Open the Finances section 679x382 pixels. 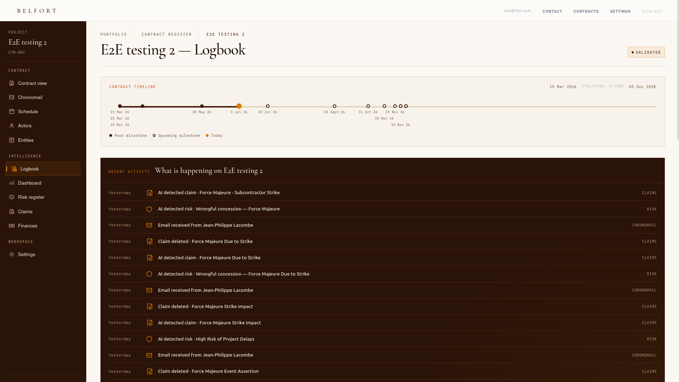click(x=43, y=226)
